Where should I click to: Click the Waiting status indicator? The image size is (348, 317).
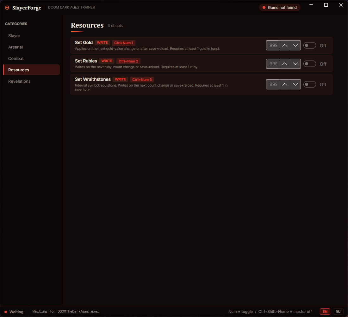[14, 312]
